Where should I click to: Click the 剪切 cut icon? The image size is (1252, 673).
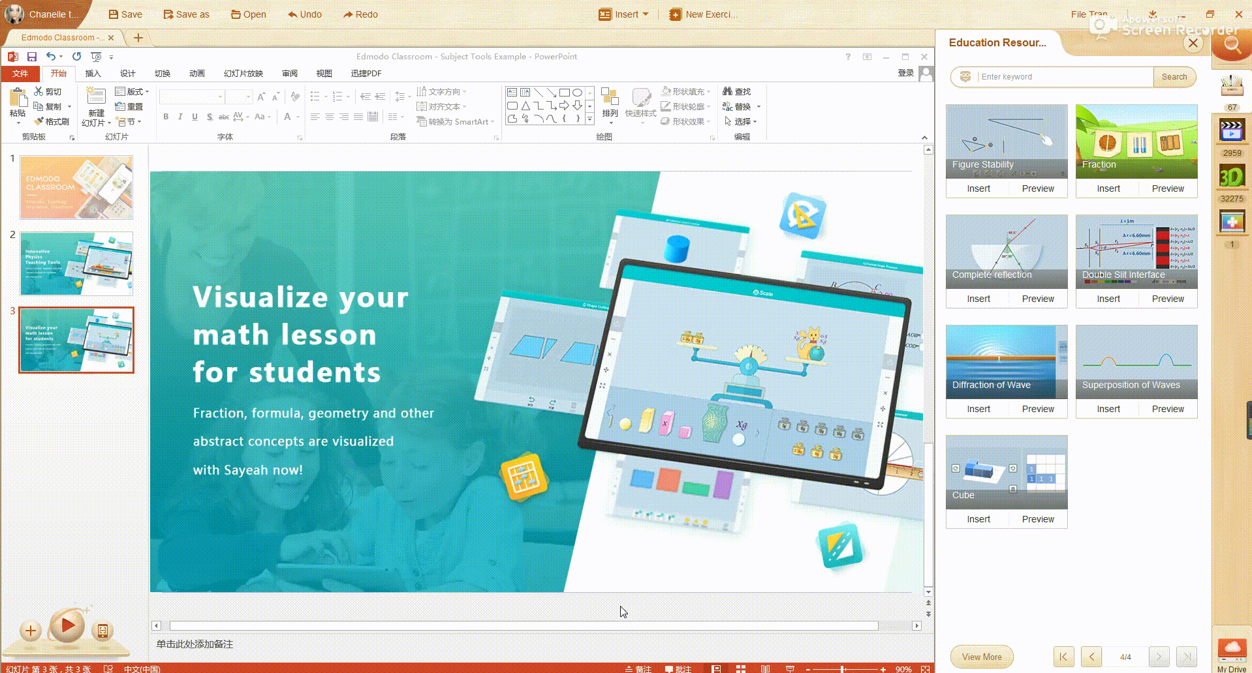pos(48,92)
